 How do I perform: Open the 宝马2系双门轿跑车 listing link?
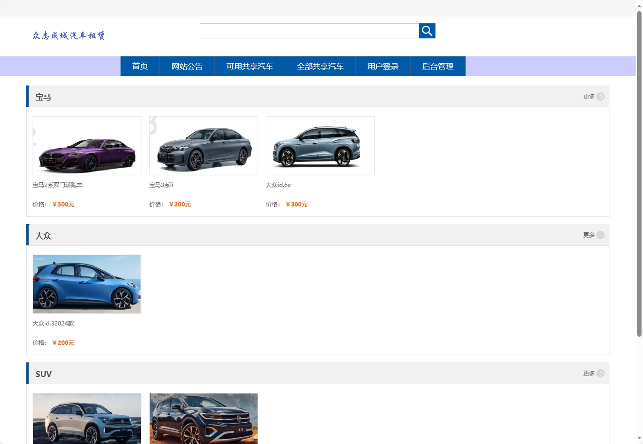[x=57, y=185]
